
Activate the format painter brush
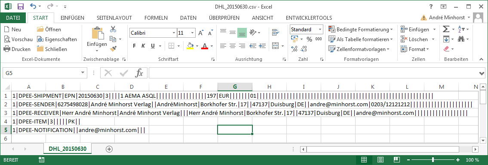[x=113, y=49]
